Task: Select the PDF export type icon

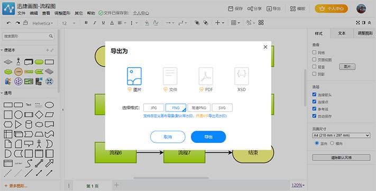Action: [x=206, y=76]
